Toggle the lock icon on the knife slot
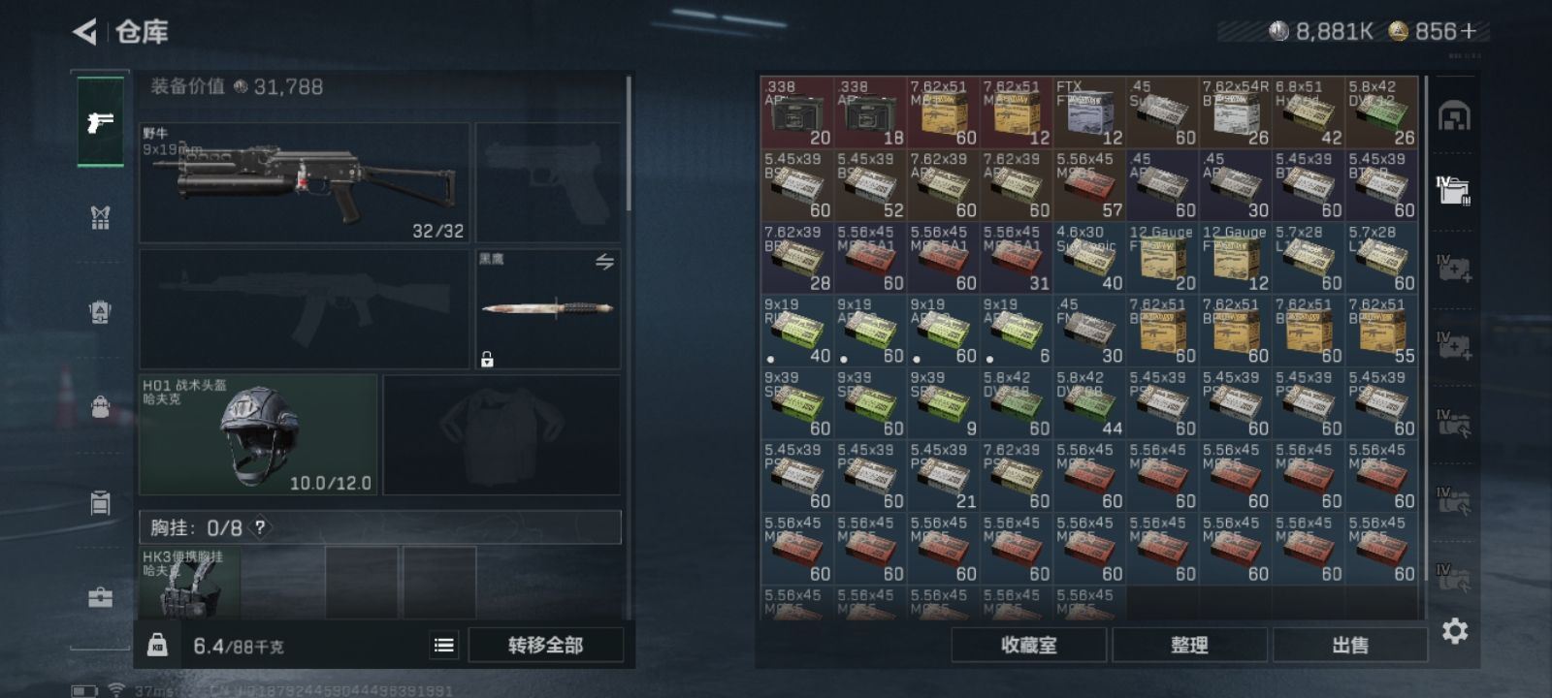This screenshot has height=698, width=1552. point(487,360)
